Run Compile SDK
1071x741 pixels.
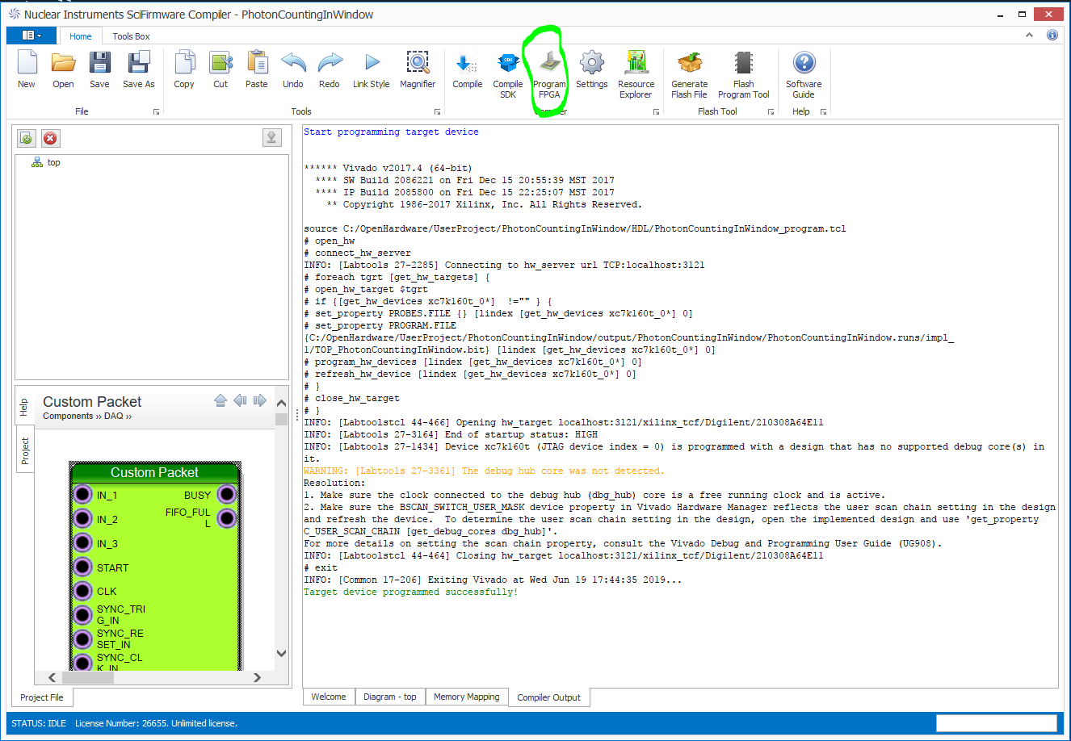coord(508,75)
